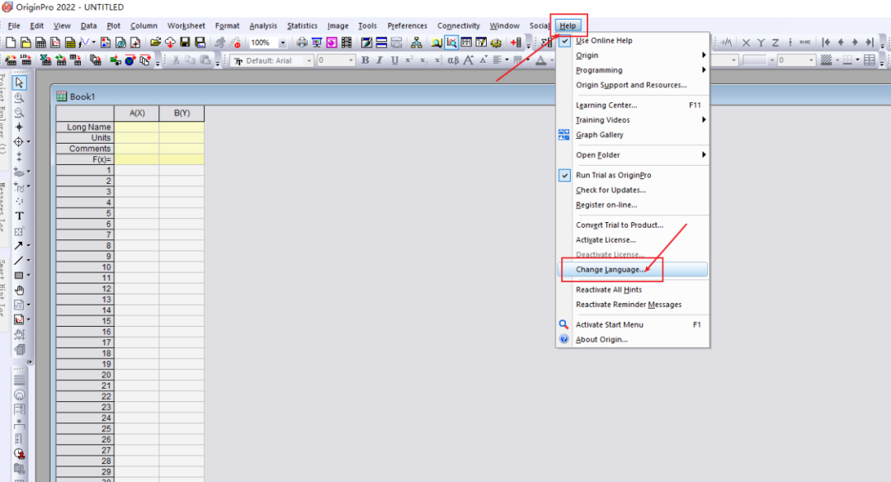Choose Register on-line... menu item
This screenshot has height=482, width=891.
coord(633,205)
